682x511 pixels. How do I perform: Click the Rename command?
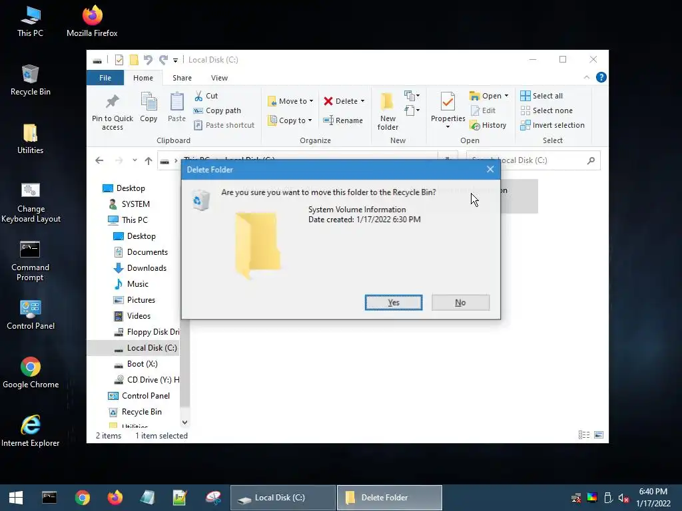343,120
